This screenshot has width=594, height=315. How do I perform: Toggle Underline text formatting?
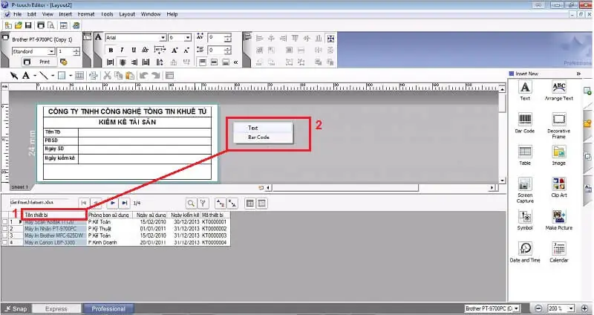[x=134, y=50]
